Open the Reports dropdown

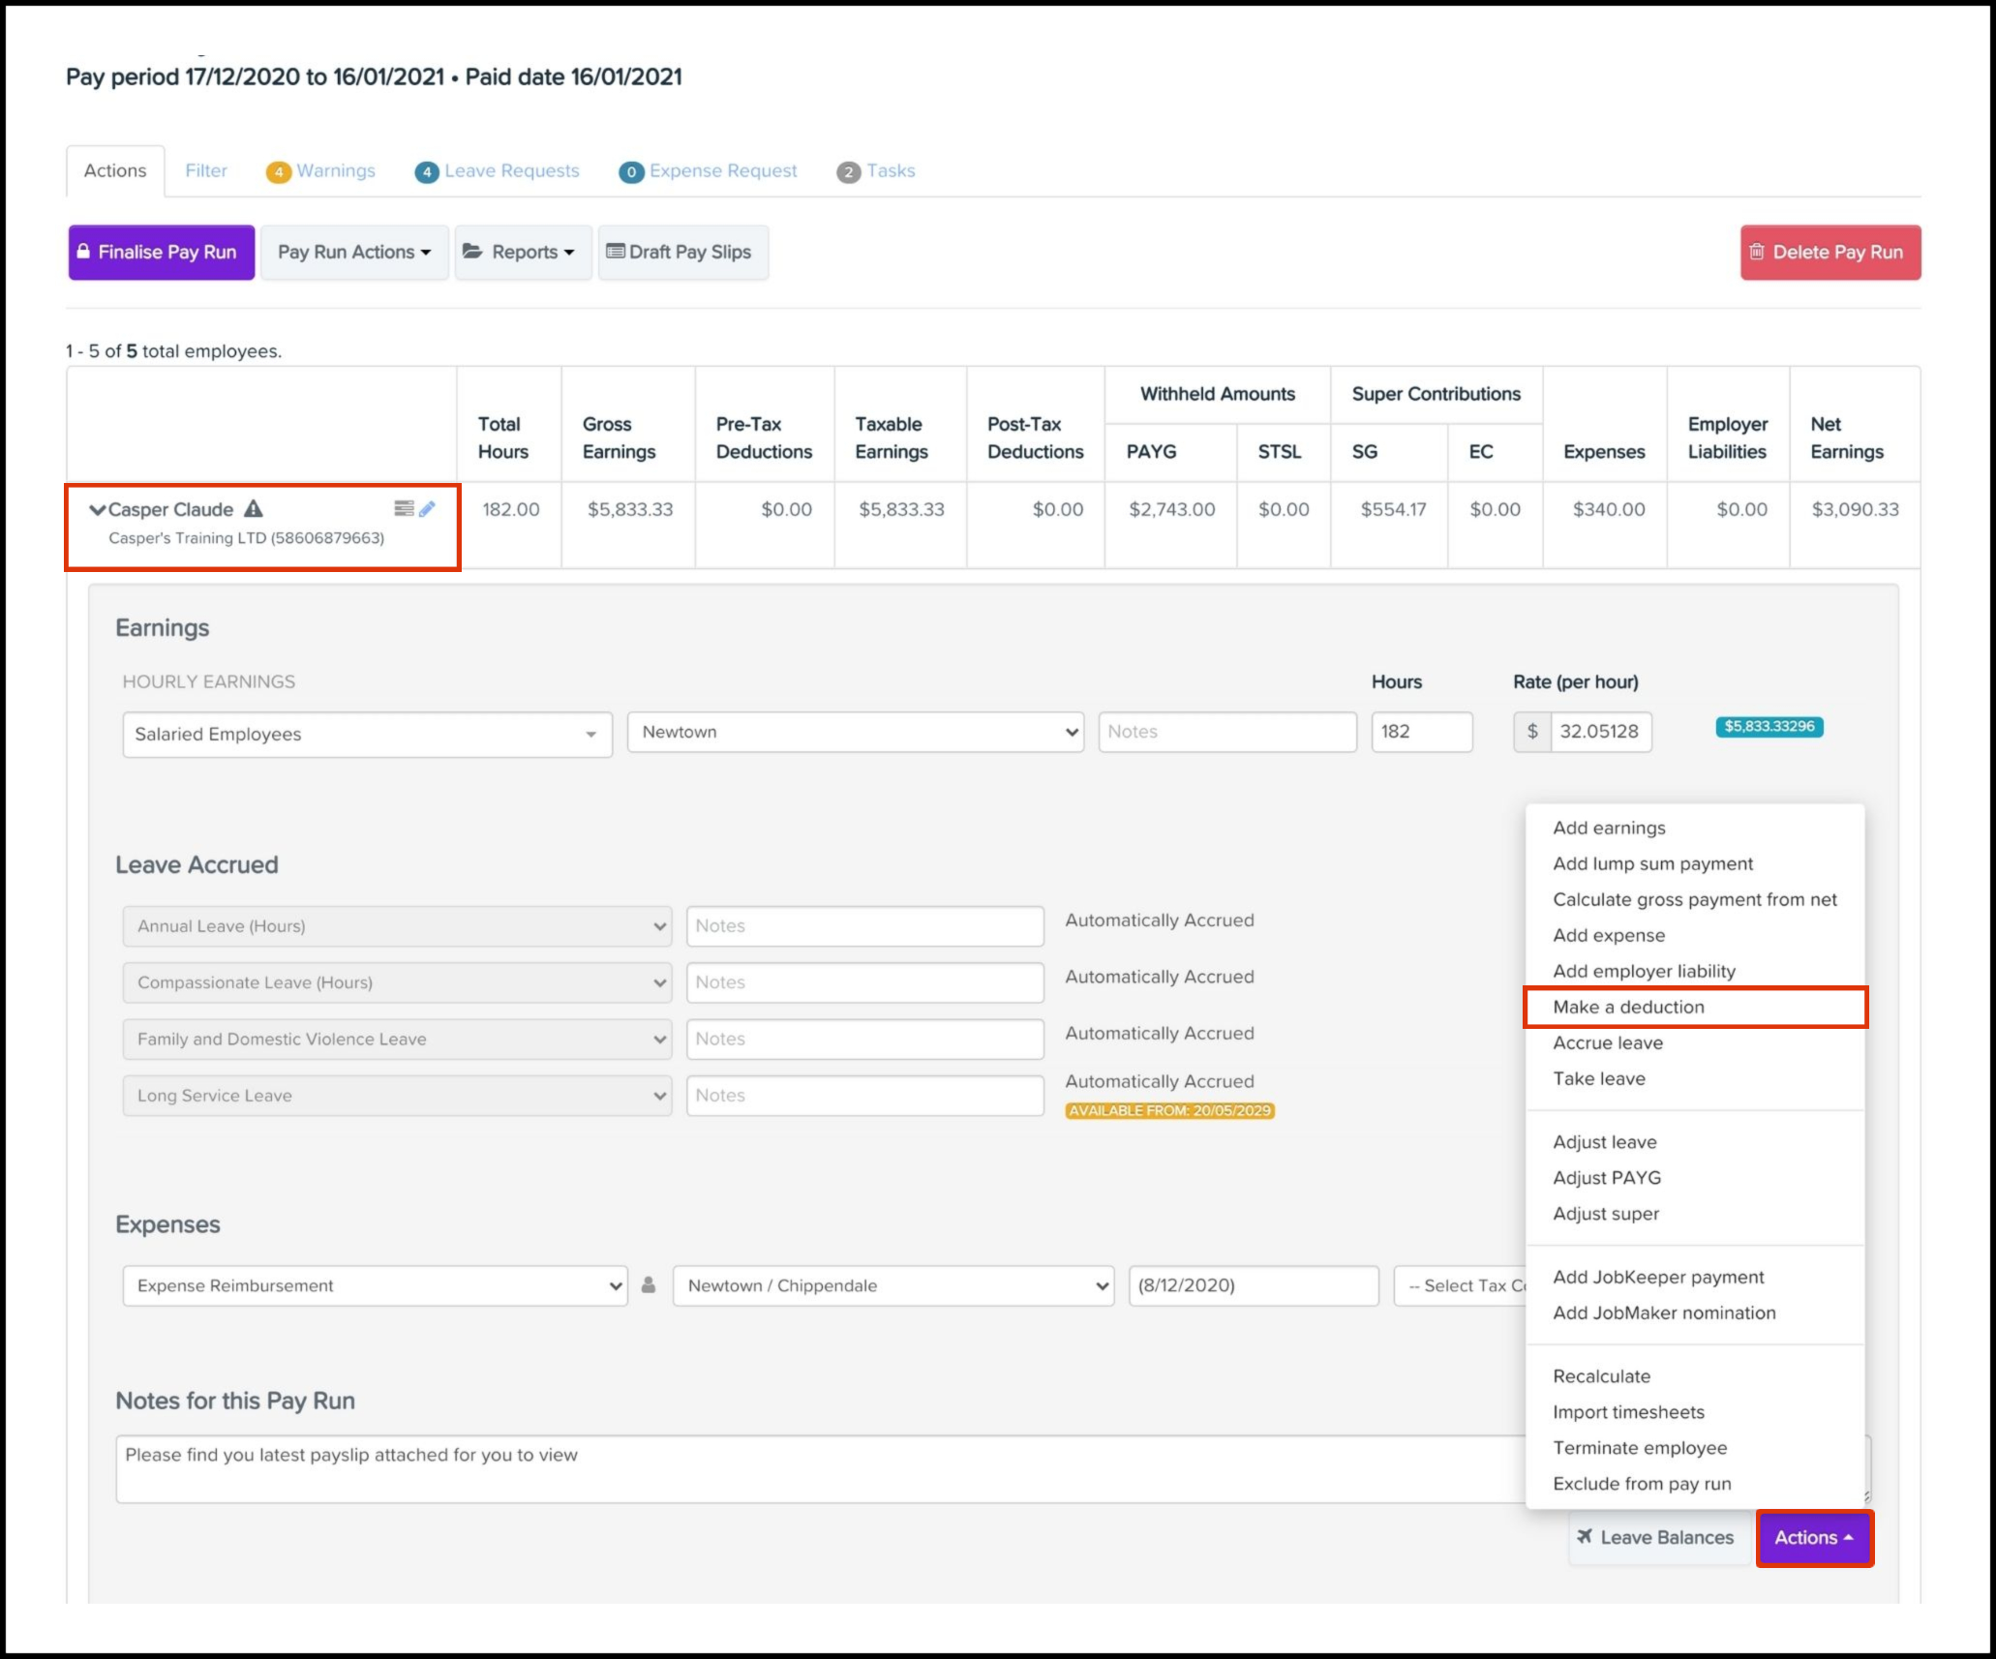(x=523, y=253)
